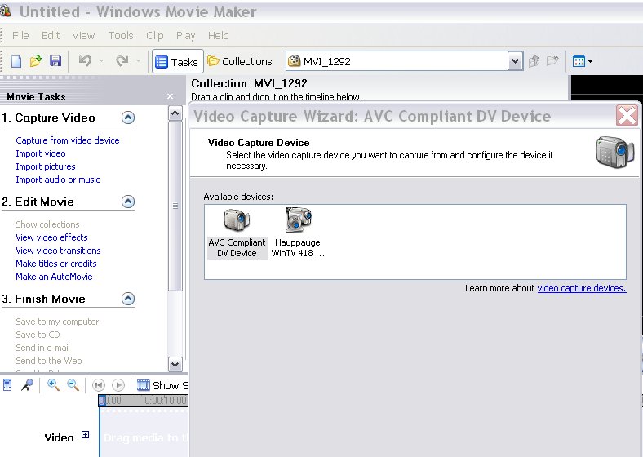The height and width of the screenshot is (457, 643).
Task: Click Import audio or music link
Action: click(x=58, y=180)
